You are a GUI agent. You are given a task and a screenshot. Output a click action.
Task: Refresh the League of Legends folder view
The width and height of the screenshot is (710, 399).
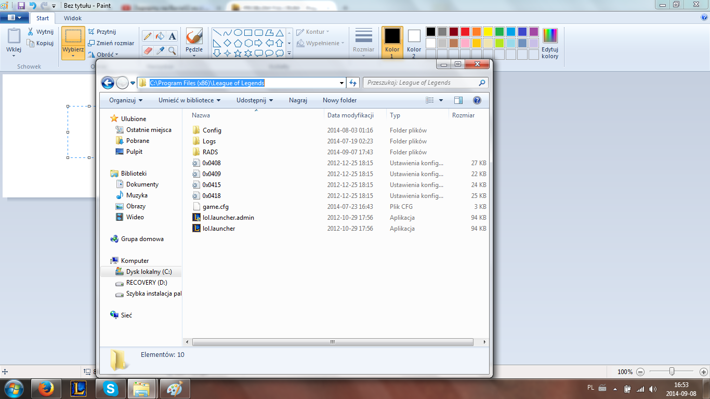click(353, 83)
